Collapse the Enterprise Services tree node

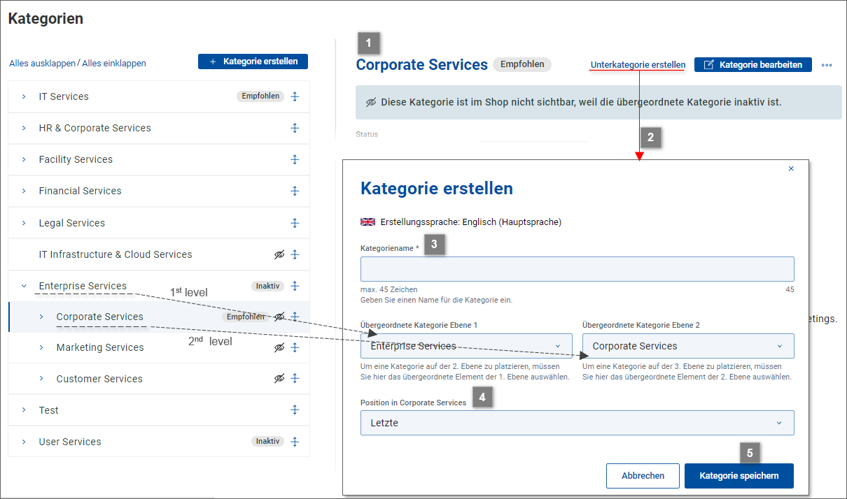(x=24, y=286)
